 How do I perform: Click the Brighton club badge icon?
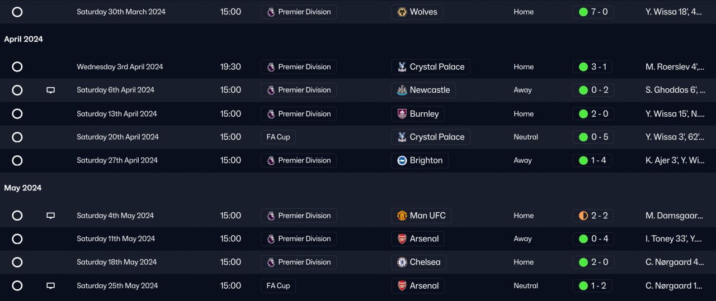(401, 160)
